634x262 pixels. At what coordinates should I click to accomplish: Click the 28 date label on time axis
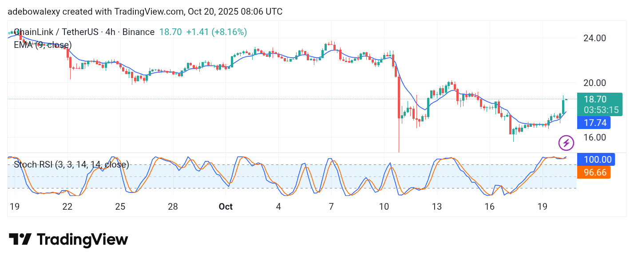click(x=173, y=207)
